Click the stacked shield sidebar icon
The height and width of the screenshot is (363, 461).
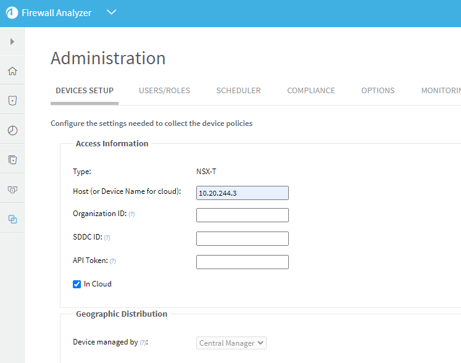(x=12, y=160)
